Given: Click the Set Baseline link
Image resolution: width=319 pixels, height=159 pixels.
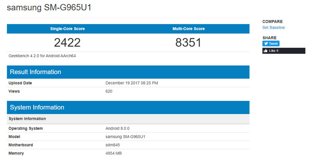Looking at the screenshot, I should point(274,27).
